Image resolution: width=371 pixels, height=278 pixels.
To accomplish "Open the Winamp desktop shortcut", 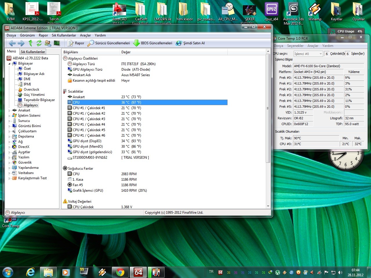I will click(x=315, y=12).
